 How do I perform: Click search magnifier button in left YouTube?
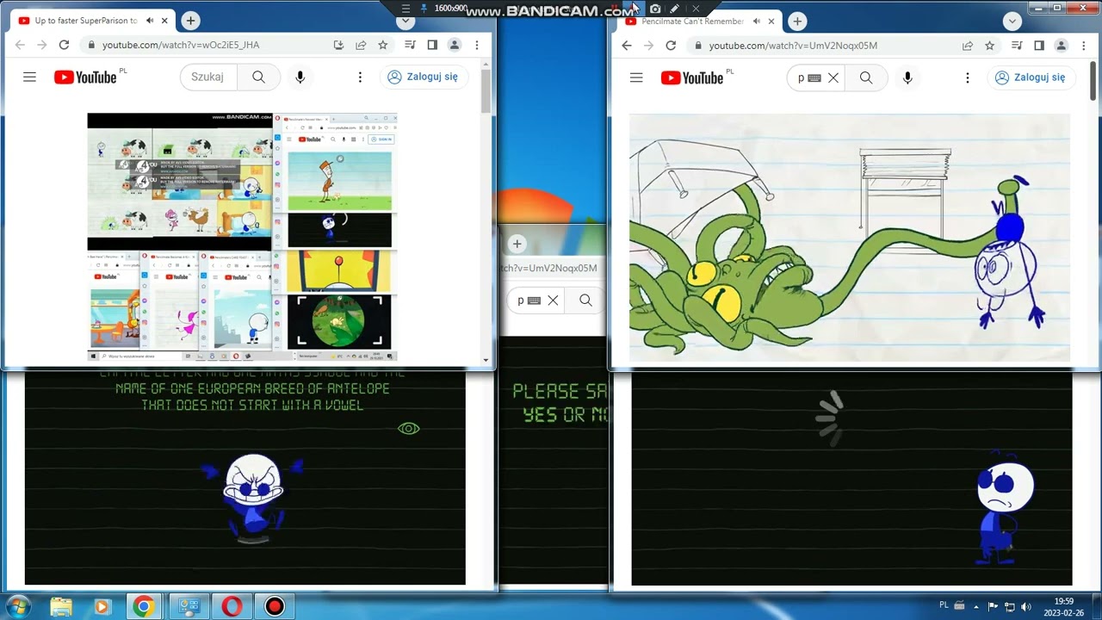(258, 77)
